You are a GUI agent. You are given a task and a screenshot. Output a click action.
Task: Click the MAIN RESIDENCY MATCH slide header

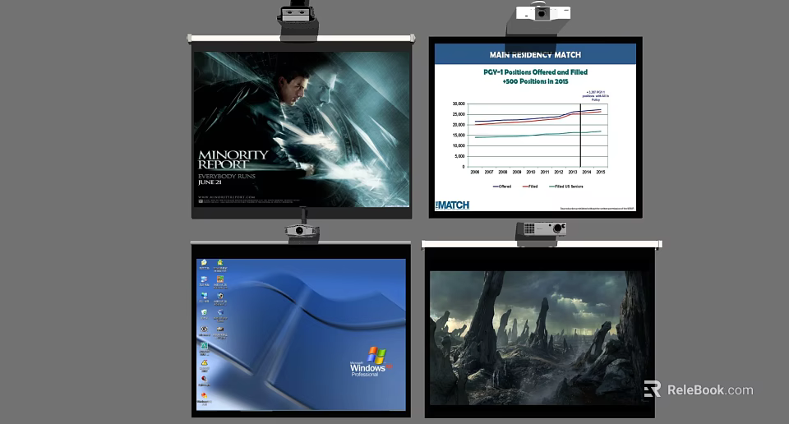click(535, 55)
